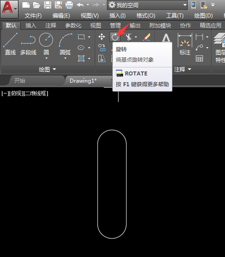Switch to the 输出 ribbon tab
This screenshot has height=257, width=225.
click(x=135, y=26)
